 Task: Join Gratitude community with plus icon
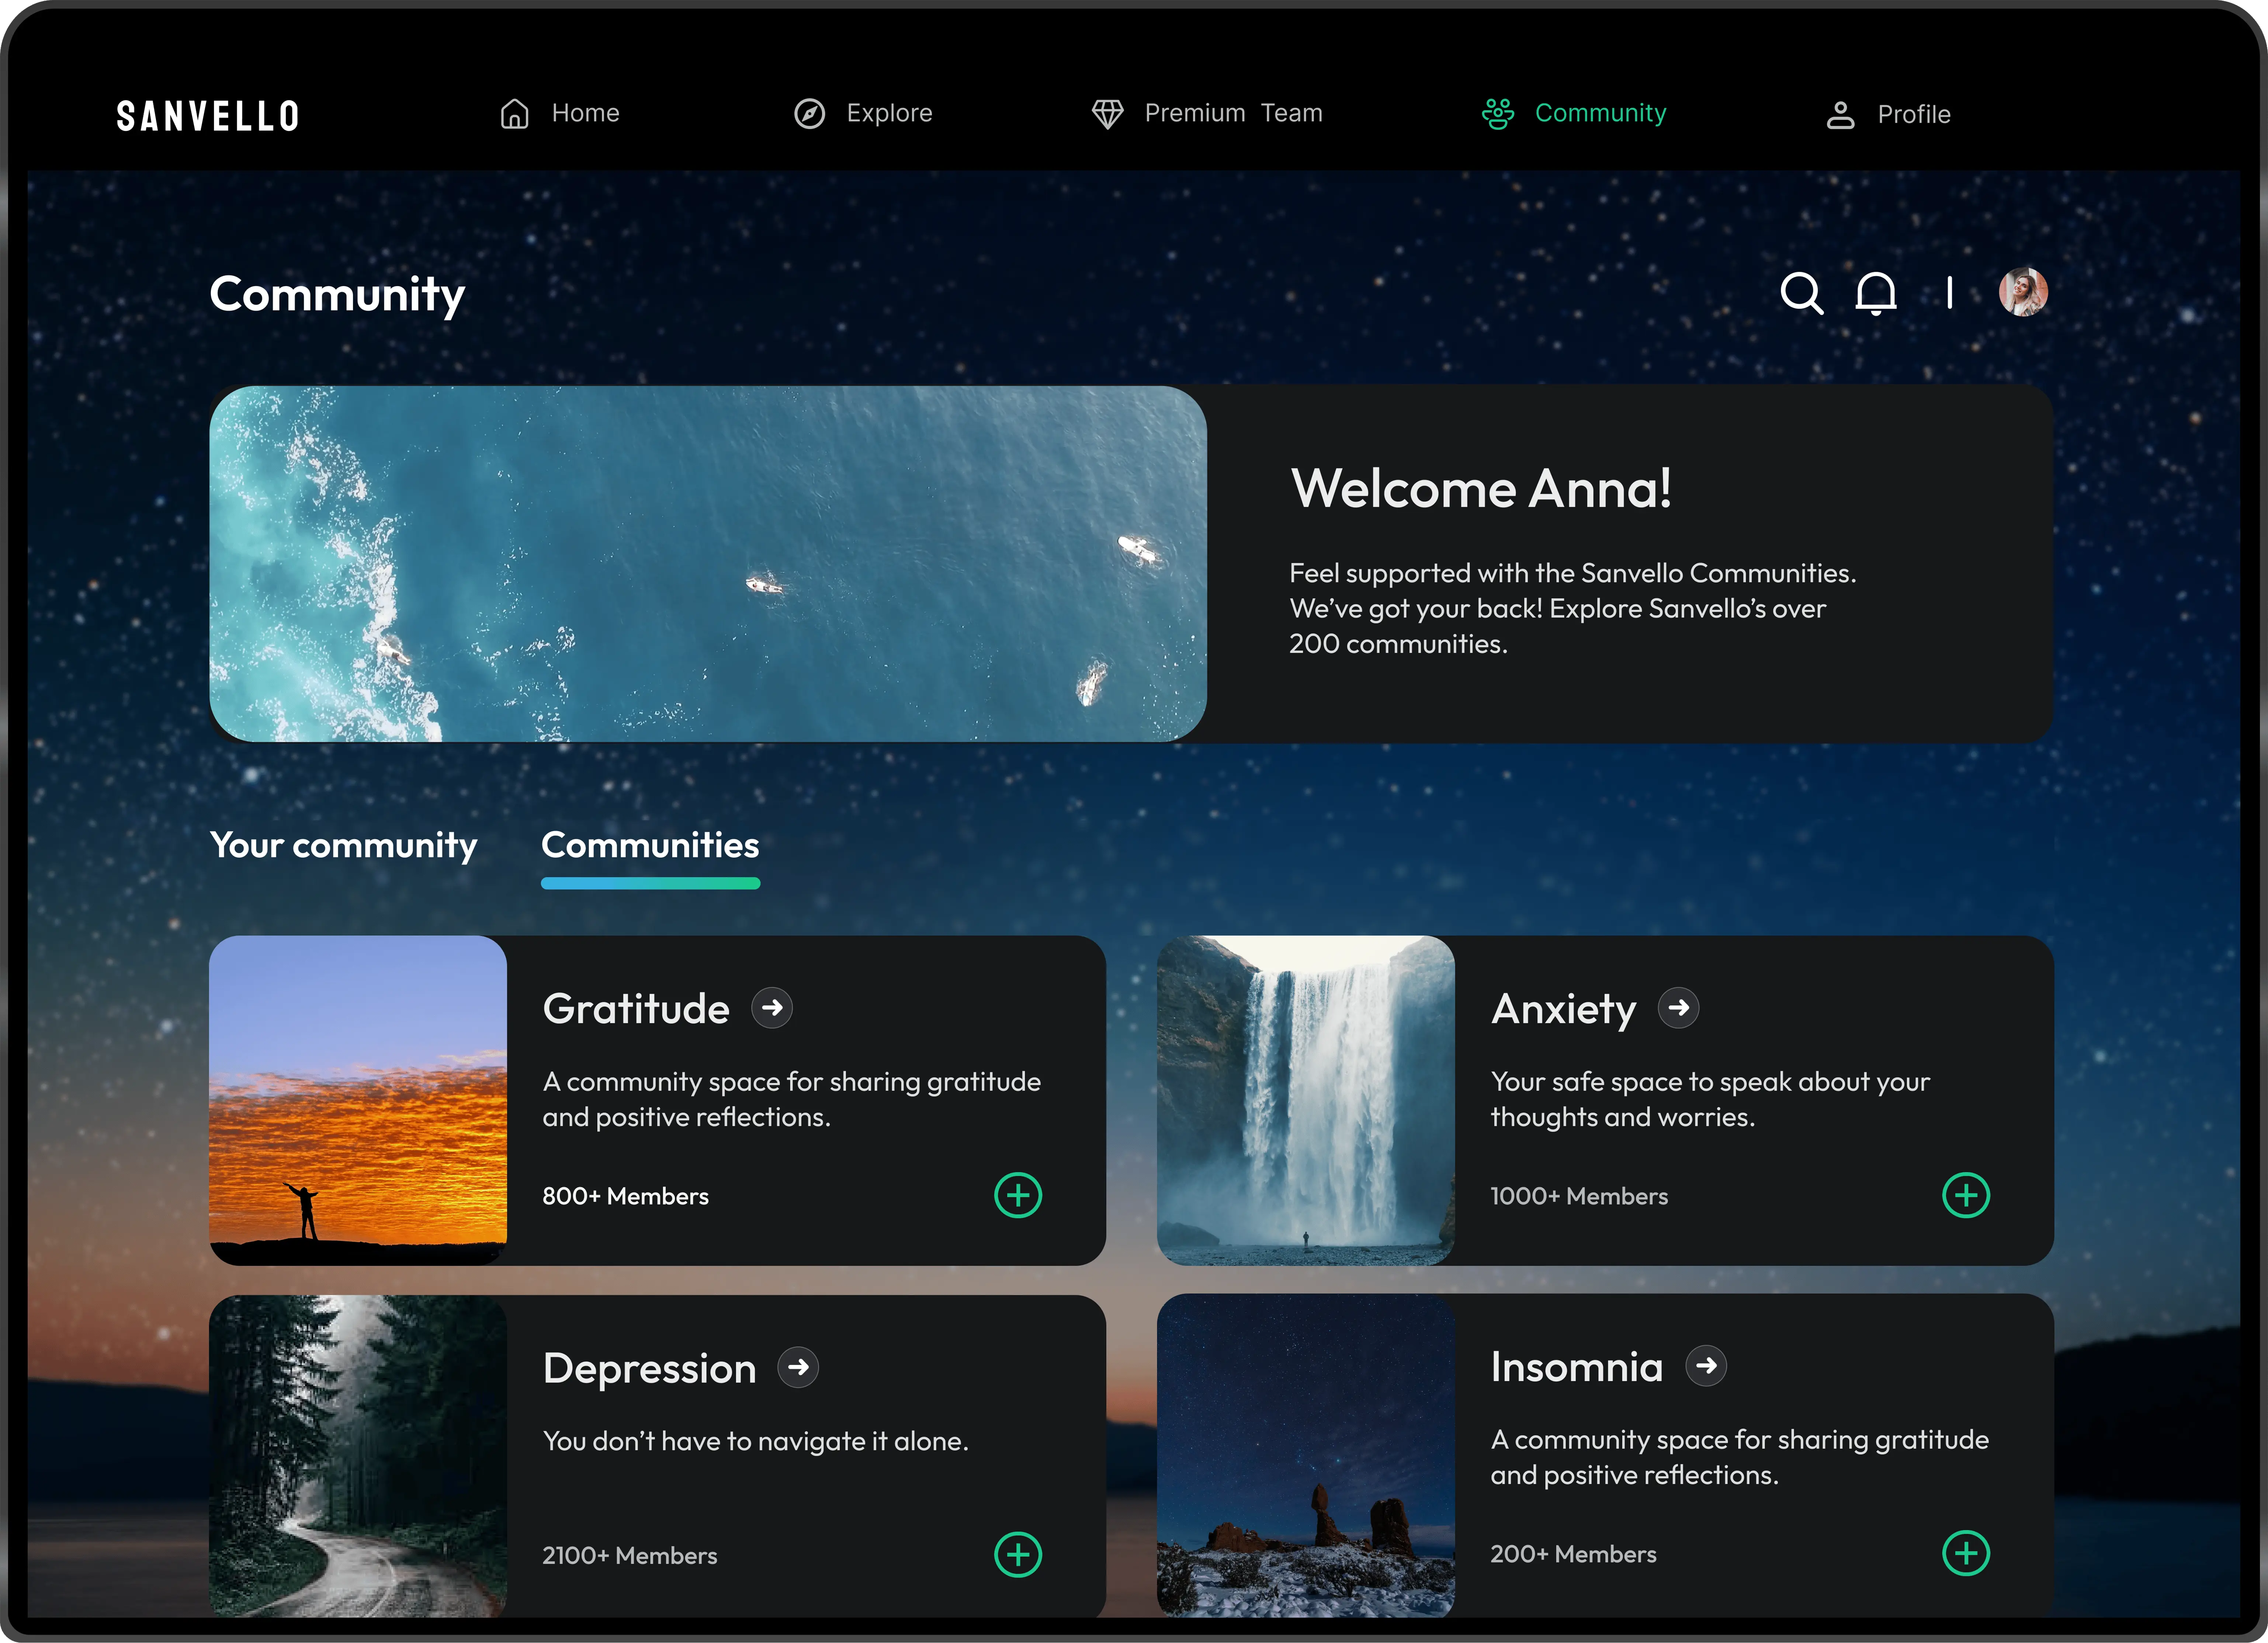pos(1018,1195)
